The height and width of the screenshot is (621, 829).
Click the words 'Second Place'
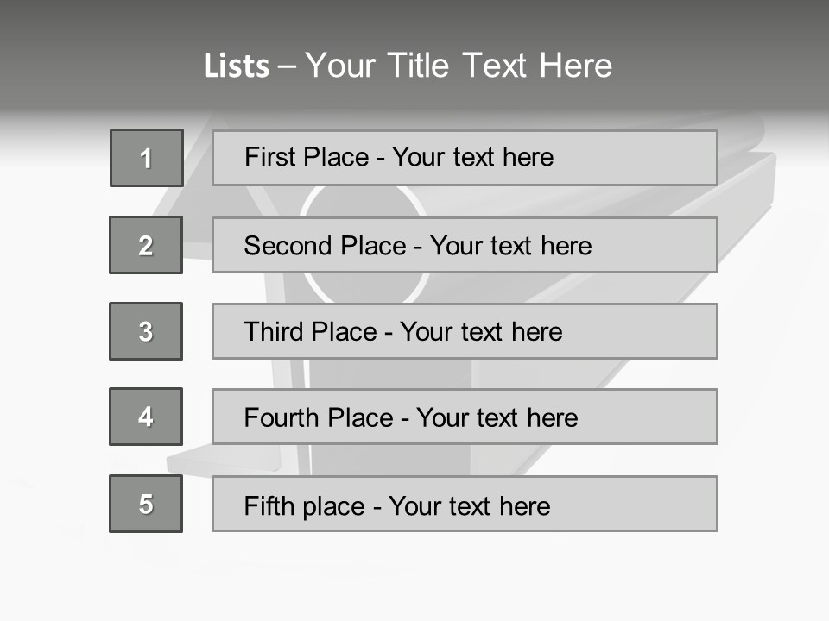coord(325,246)
